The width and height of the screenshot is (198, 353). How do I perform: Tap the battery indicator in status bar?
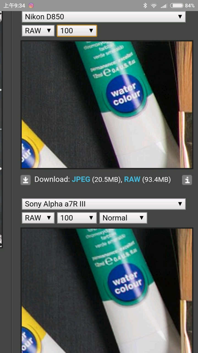tap(177, 6)
